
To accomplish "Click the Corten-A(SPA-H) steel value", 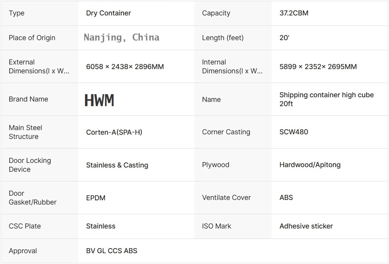I will [114, 132].
